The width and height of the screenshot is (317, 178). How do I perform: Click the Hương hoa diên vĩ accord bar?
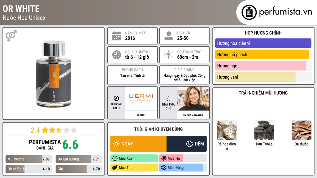click(263, 43)
